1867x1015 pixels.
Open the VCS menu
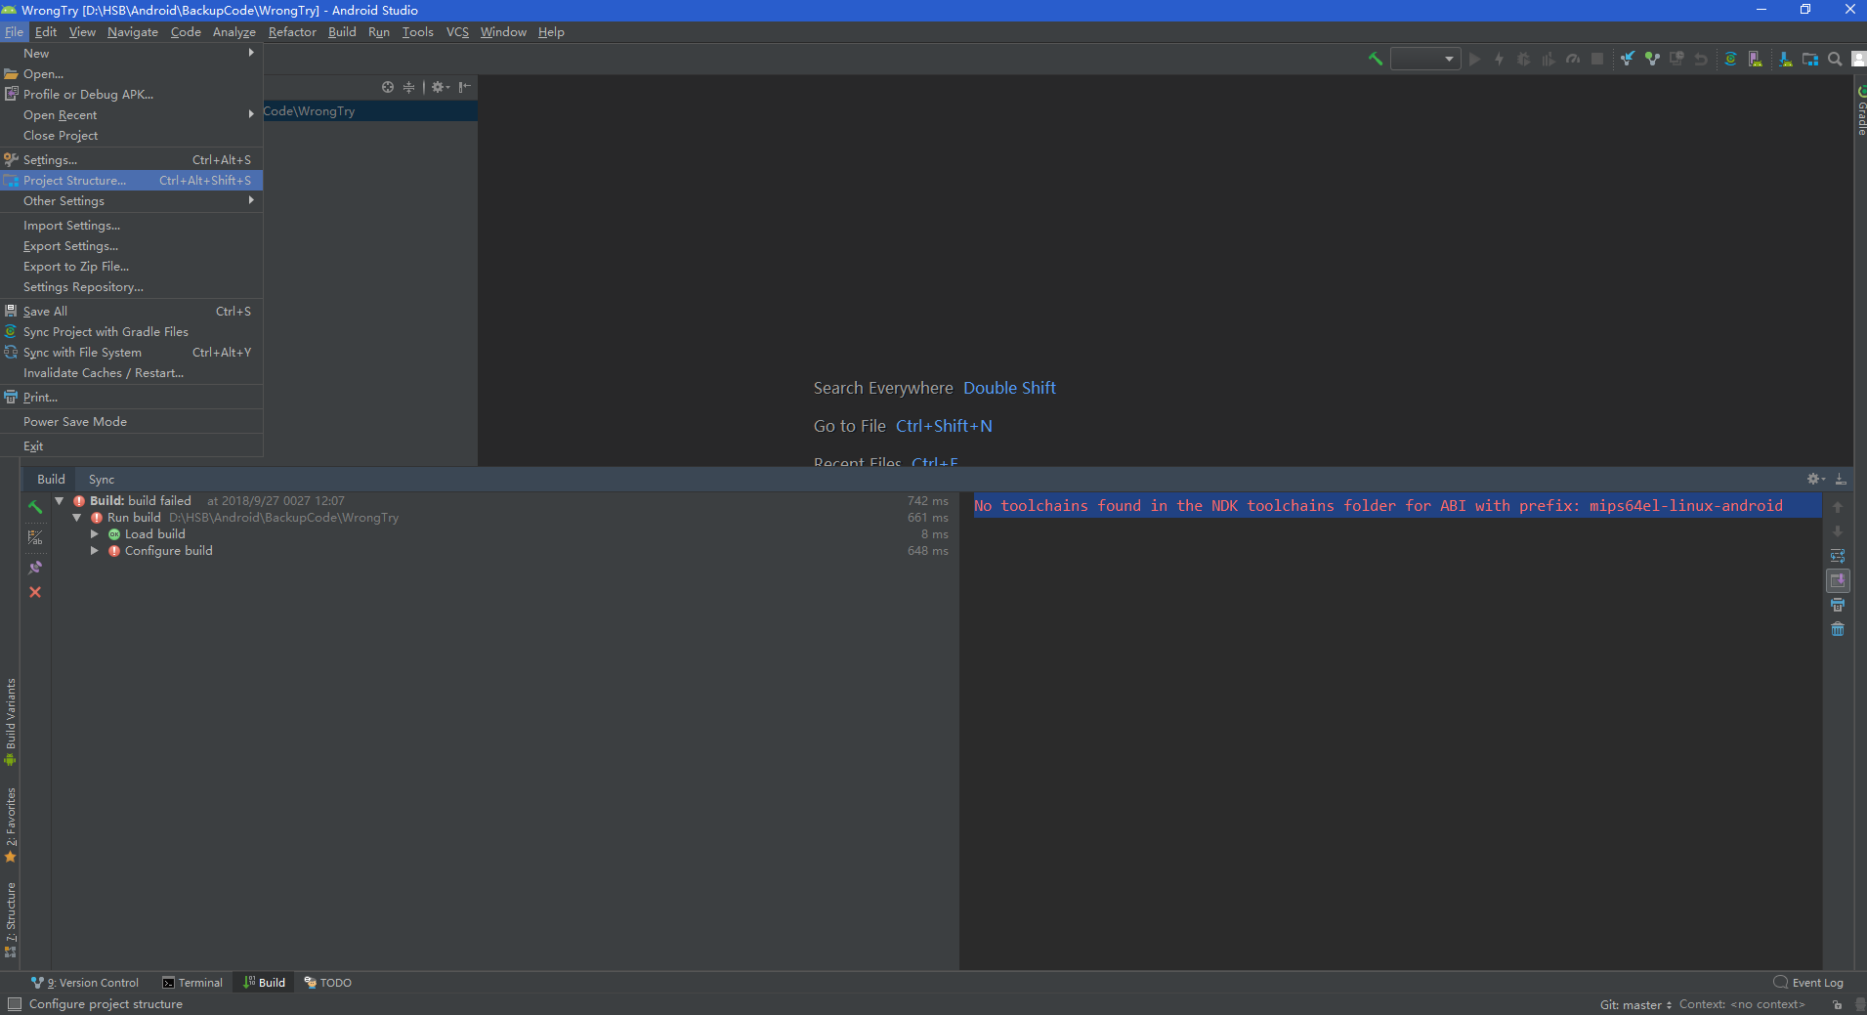tap(457, 32)
